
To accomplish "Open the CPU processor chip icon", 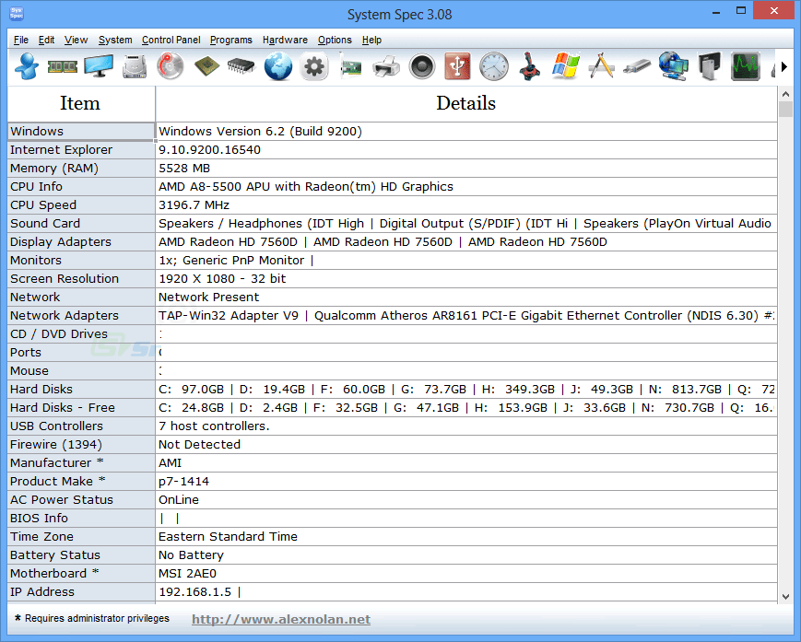I will (206, 66).
